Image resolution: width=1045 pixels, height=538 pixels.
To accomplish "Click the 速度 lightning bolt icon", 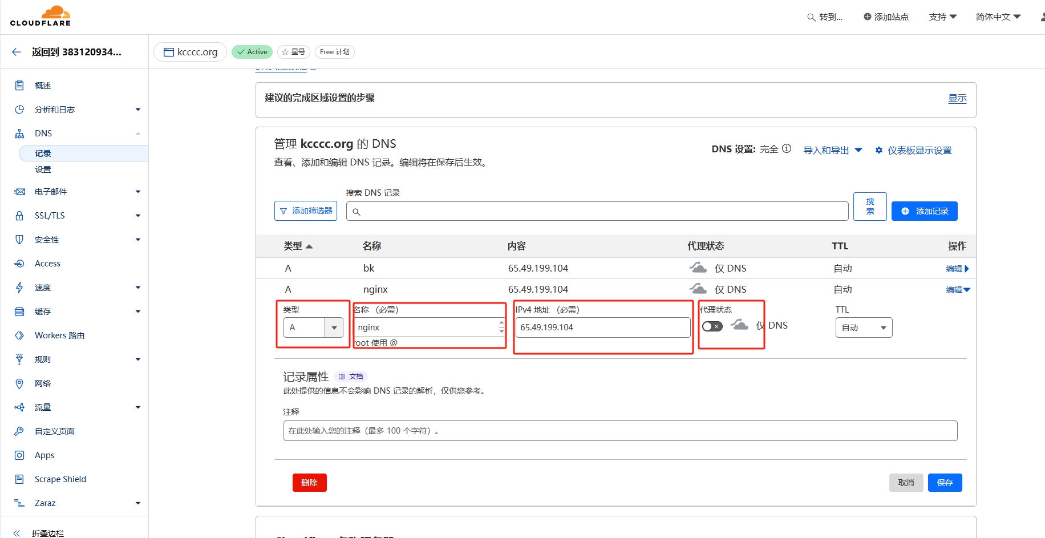I will (19, 288).
